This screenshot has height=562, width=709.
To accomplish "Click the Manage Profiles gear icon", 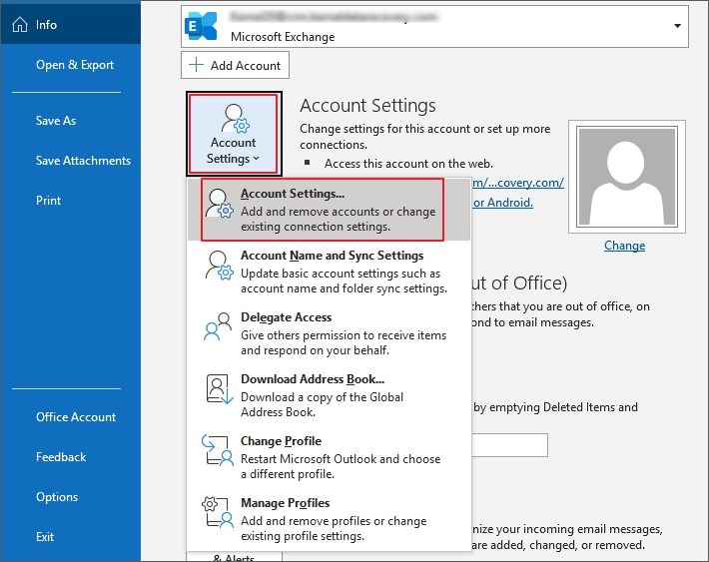I will pyautogui.click(x=218, y=512).
